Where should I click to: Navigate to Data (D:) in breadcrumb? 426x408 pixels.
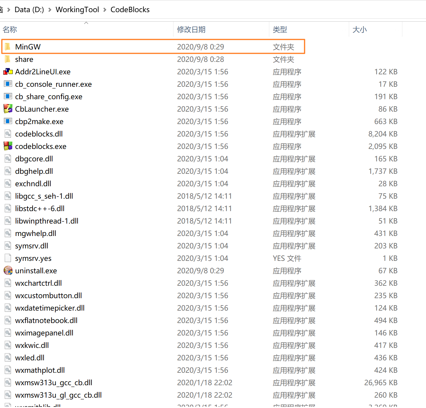[29, 9]
